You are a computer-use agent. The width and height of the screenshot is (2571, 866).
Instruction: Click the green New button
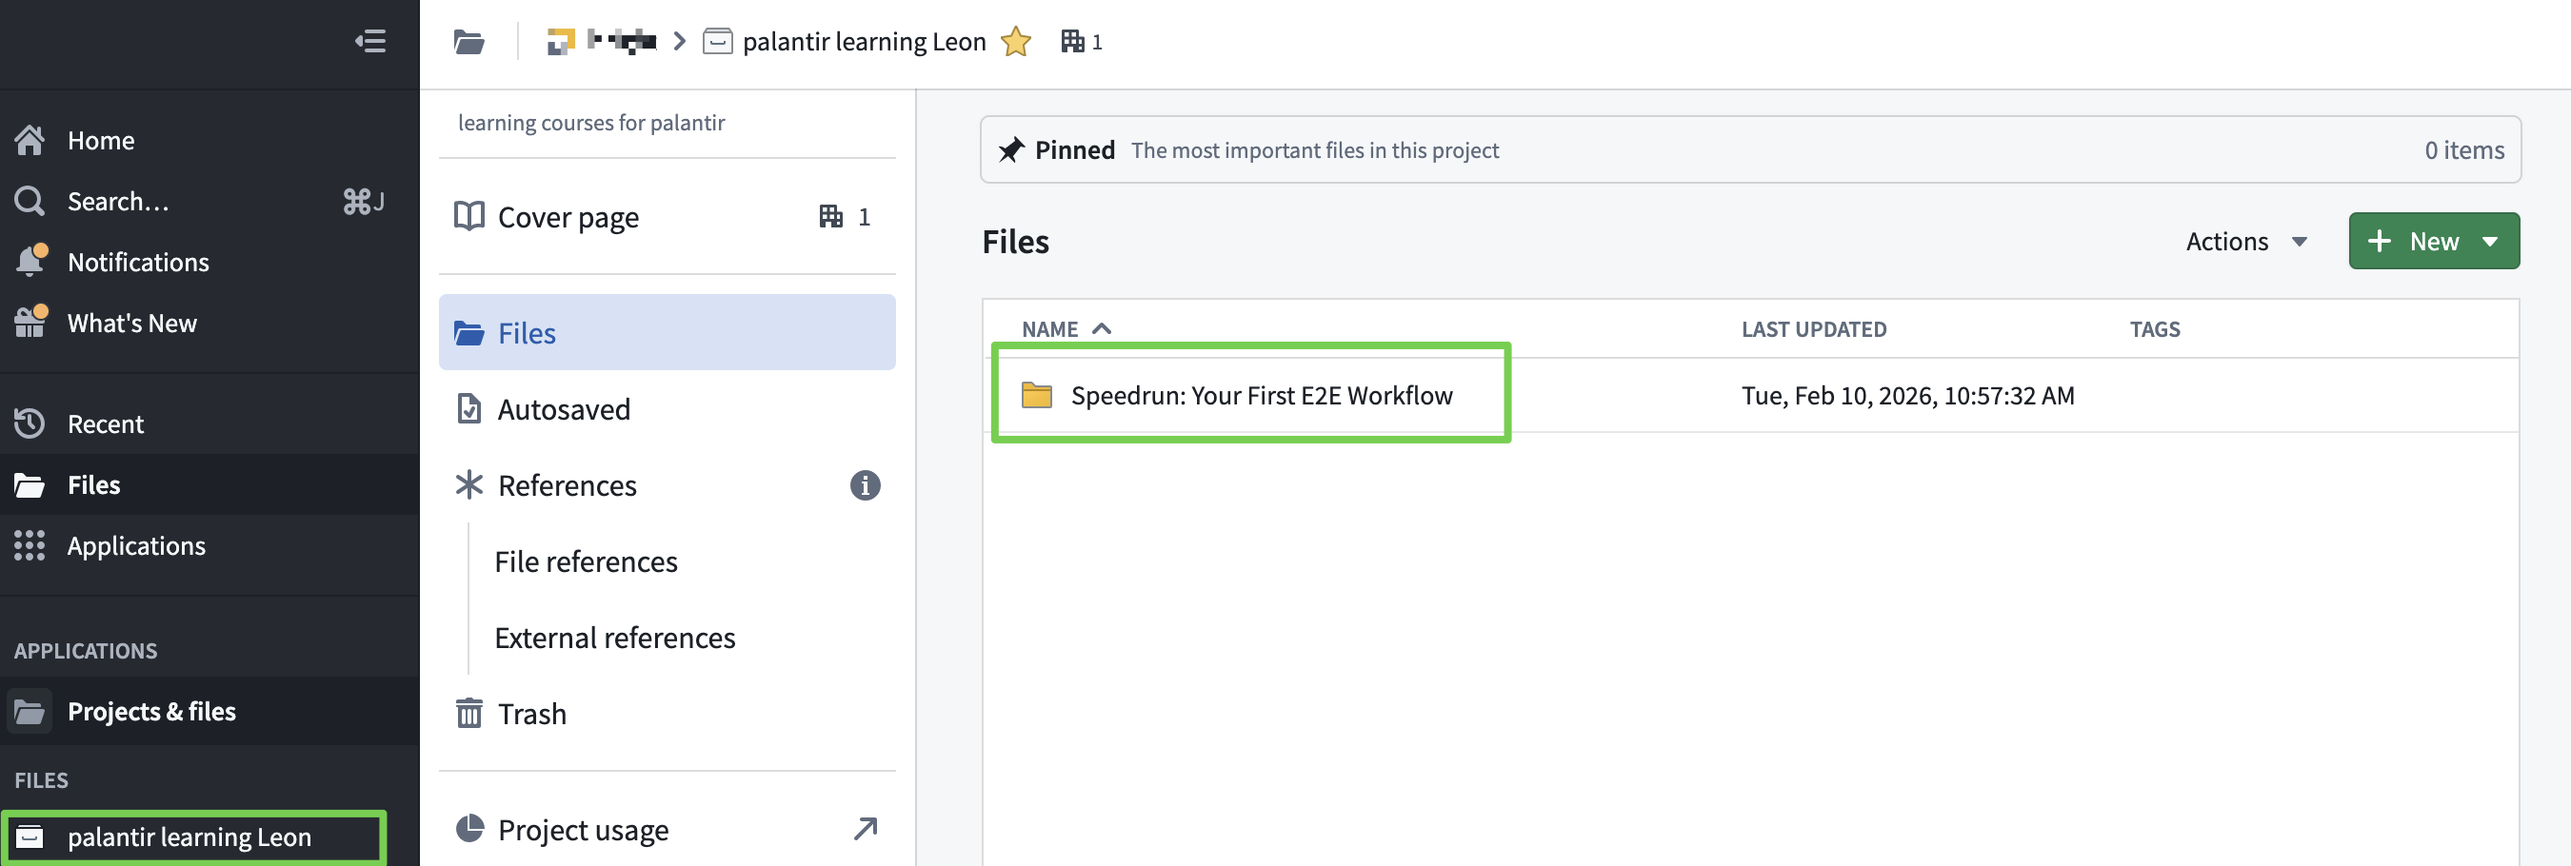coord(2413,242)
